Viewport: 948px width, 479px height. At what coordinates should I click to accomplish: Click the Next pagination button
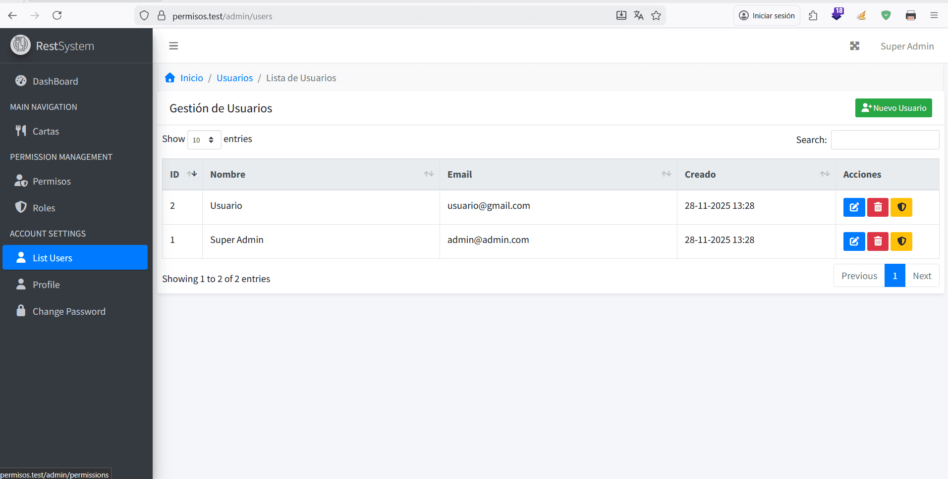tap(922, 276)
